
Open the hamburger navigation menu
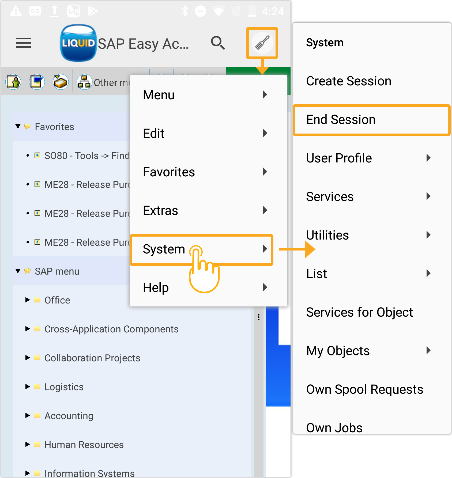[24, 43]
